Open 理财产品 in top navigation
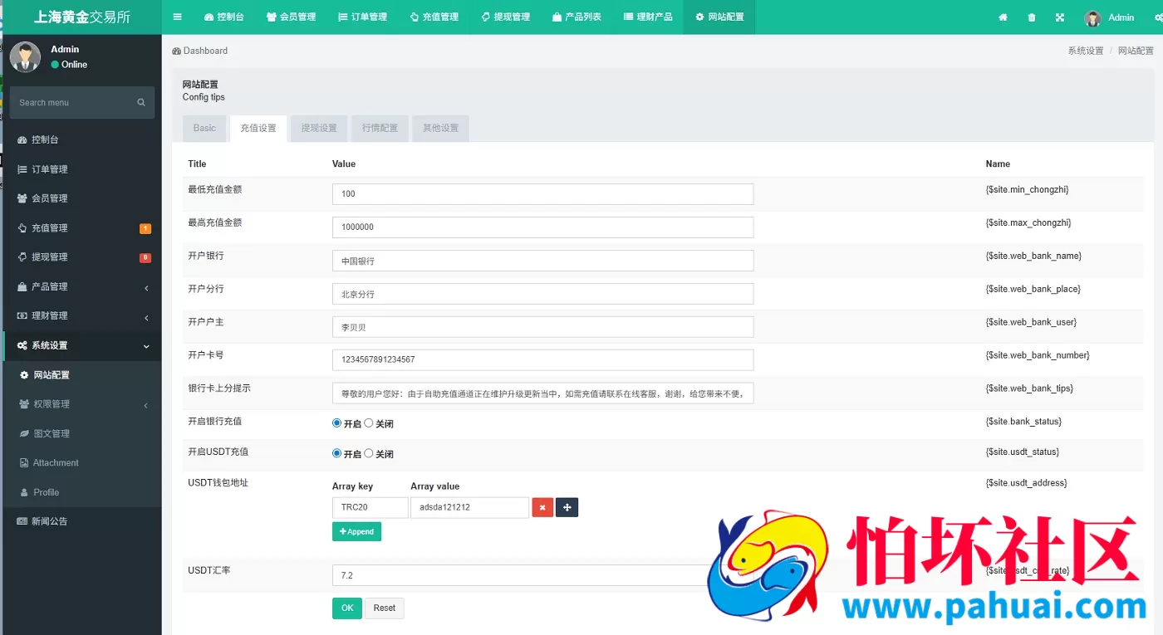This screenshot has width=1163, height=635. coord(648,17)
